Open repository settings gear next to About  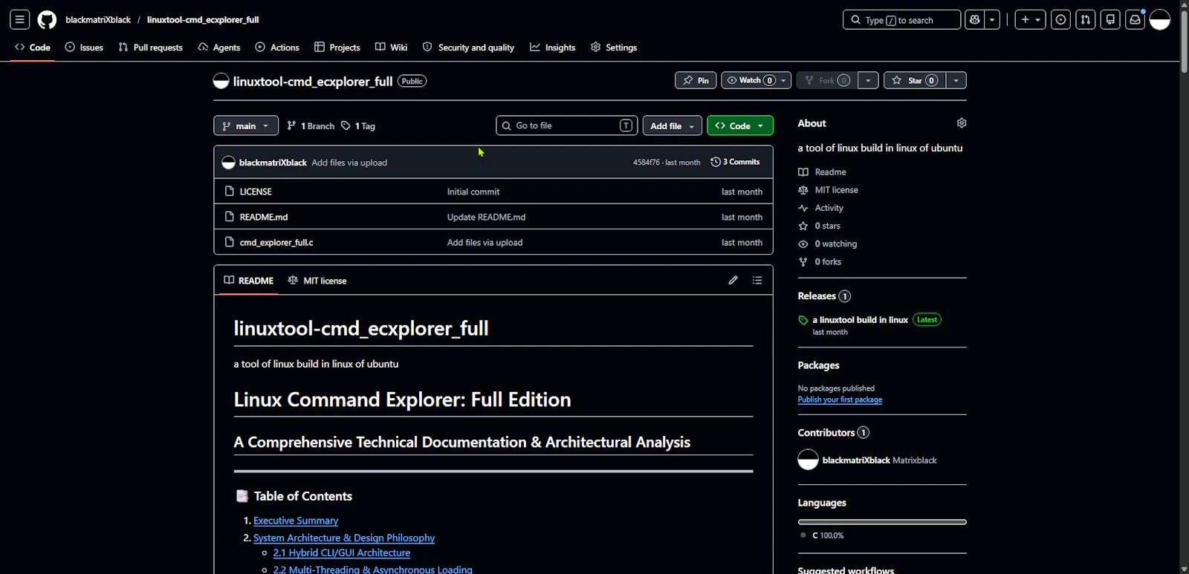962,123
